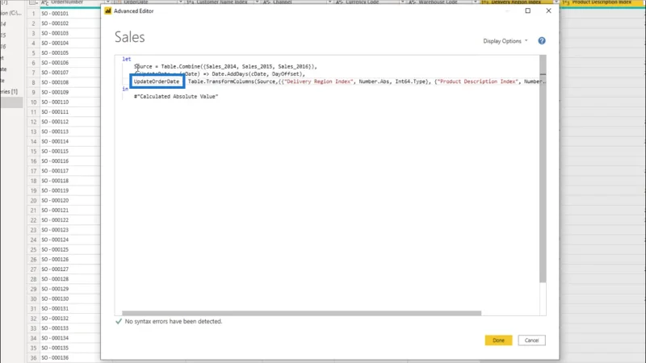Viewport: 646px width, 363px height.
Task: Click the Cancel button
Action: [x=531, y=340]
